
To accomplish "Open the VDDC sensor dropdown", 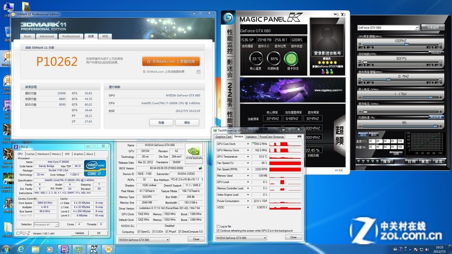I will click(x=248, y=207).
